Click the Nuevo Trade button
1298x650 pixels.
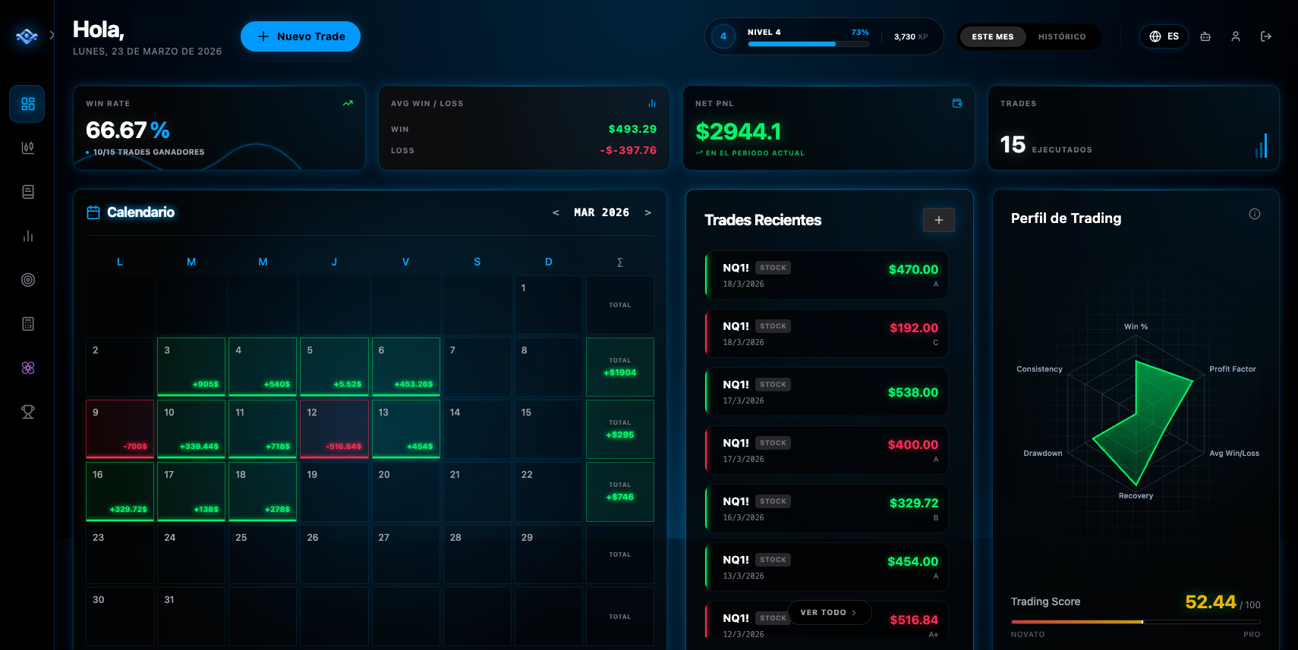(301, 36)
